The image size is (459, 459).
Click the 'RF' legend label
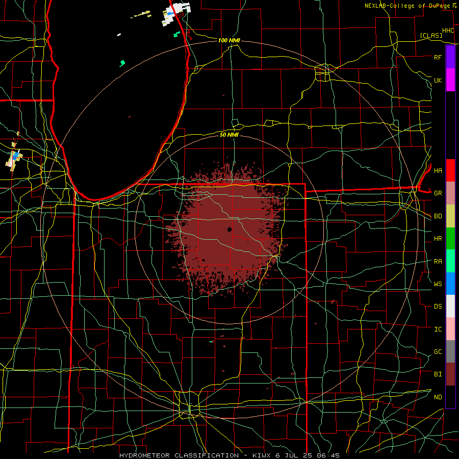(438, 57)
